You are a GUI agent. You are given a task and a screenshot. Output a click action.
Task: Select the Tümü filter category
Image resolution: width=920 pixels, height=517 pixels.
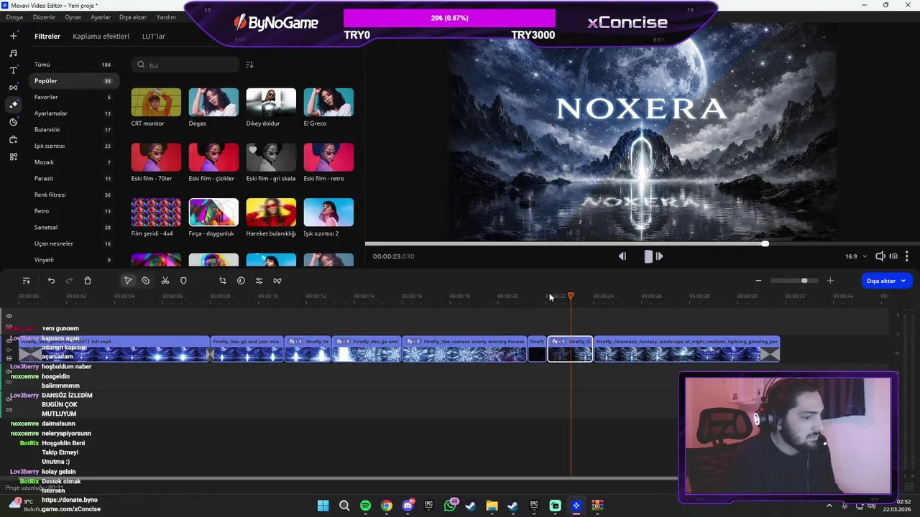point(74,65)
